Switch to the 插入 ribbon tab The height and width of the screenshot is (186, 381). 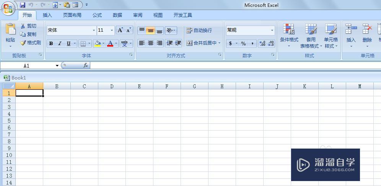click(47, 15)
